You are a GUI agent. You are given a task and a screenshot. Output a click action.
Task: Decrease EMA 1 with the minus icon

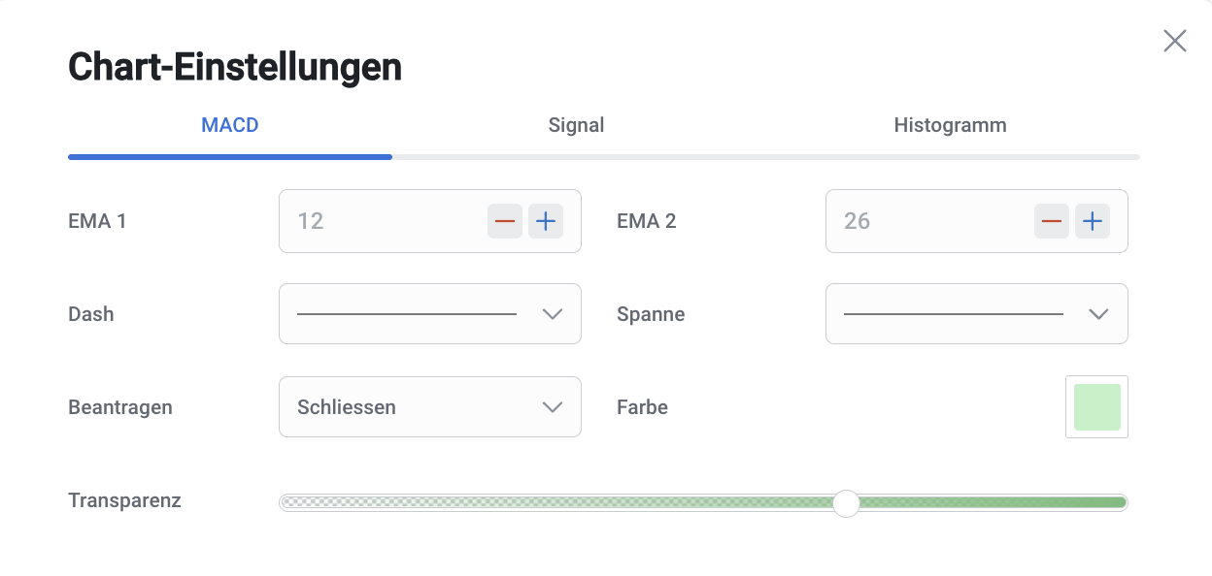click(505, 221)
